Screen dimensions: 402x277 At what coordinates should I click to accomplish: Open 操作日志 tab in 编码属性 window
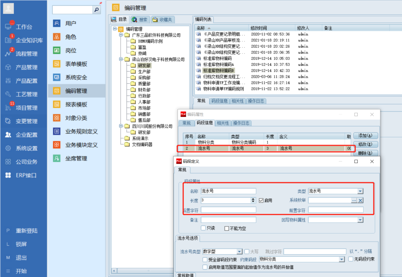[241, 123]
